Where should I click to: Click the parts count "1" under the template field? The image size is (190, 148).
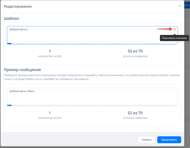[x=50, y=51]
